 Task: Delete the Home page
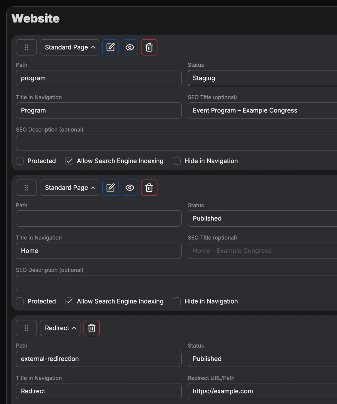coord(149,188)
